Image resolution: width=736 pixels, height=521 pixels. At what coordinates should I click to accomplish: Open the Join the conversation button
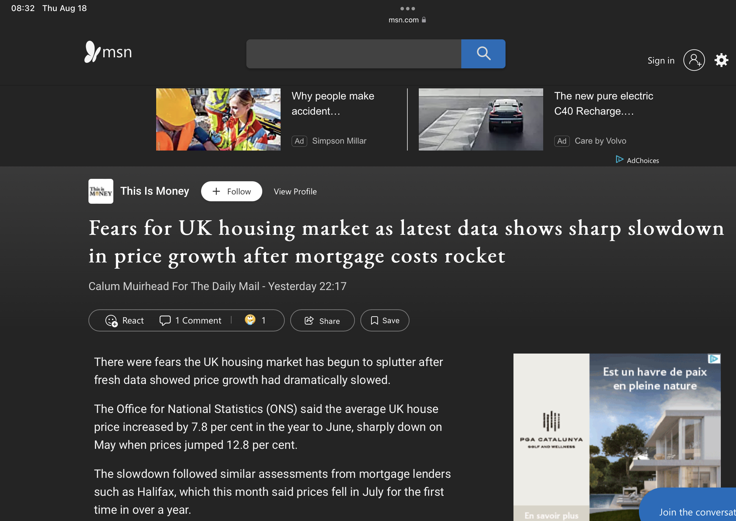click(688, 504)
